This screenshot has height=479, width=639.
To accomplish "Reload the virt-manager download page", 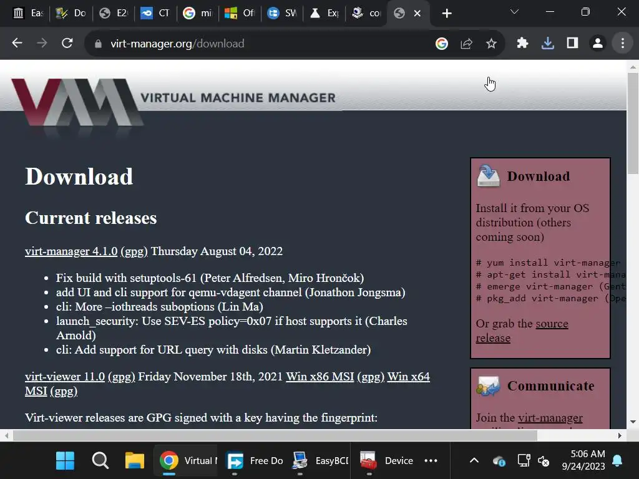I will [67, 43].
